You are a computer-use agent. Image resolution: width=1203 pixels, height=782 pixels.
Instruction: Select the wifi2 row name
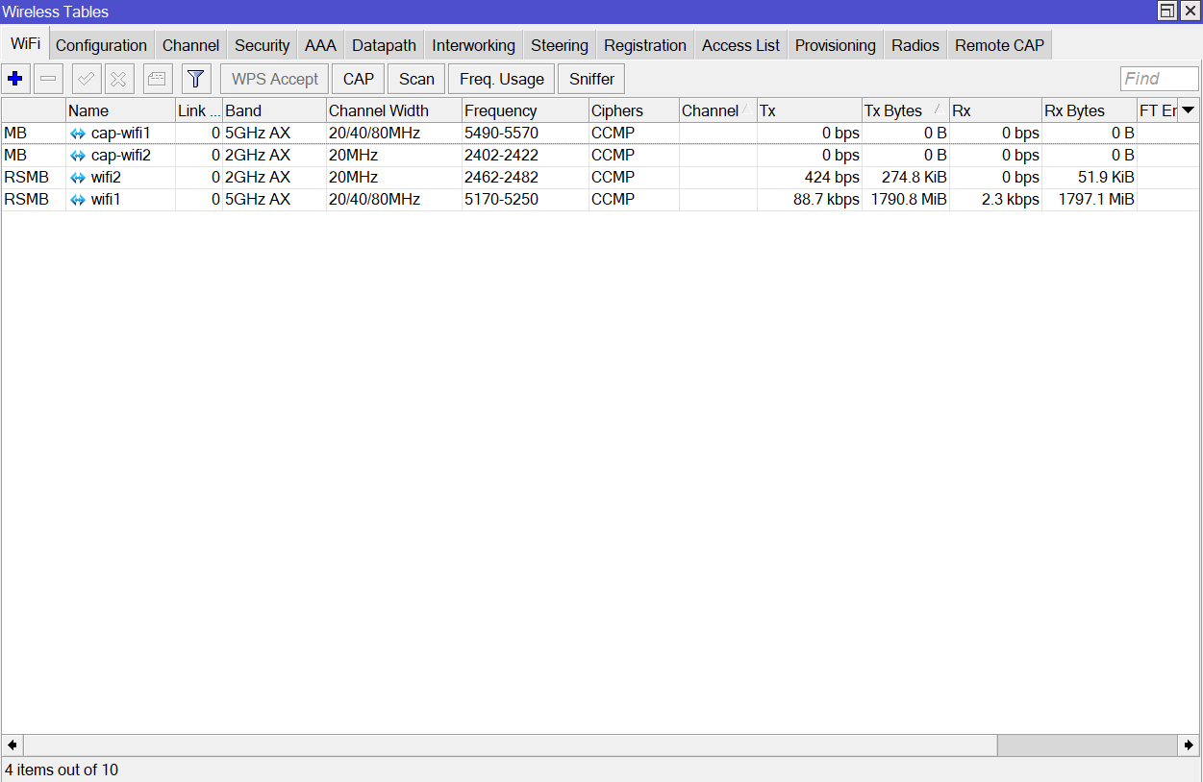106,177
